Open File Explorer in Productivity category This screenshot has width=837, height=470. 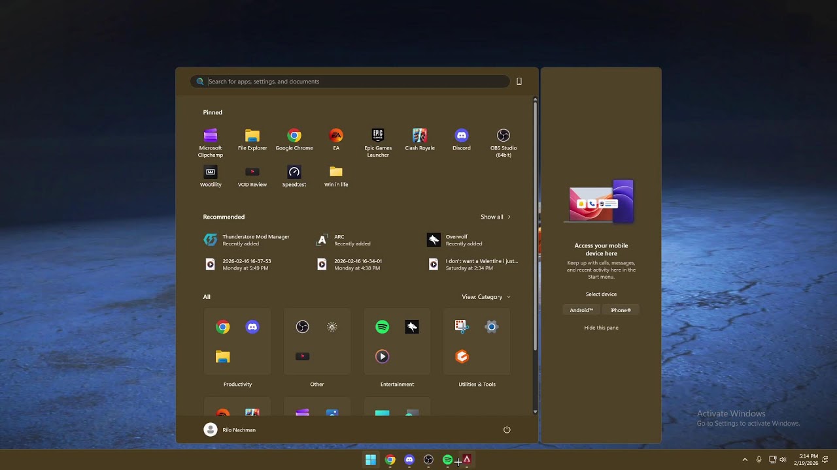click(x=223, y=356)
